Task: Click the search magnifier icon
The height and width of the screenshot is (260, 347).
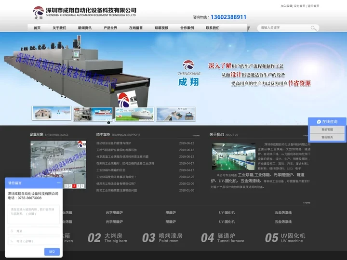Action: click(313, 28)
